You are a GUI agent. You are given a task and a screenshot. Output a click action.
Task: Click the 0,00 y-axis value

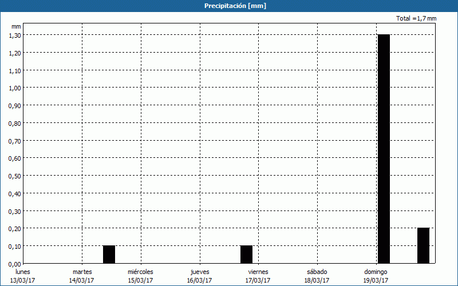[15, 264]
